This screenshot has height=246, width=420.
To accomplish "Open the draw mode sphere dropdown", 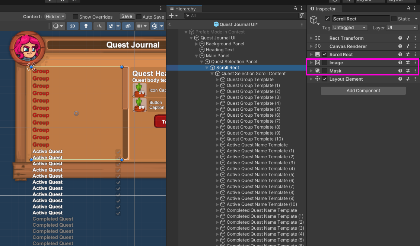I will coord(58,26).
